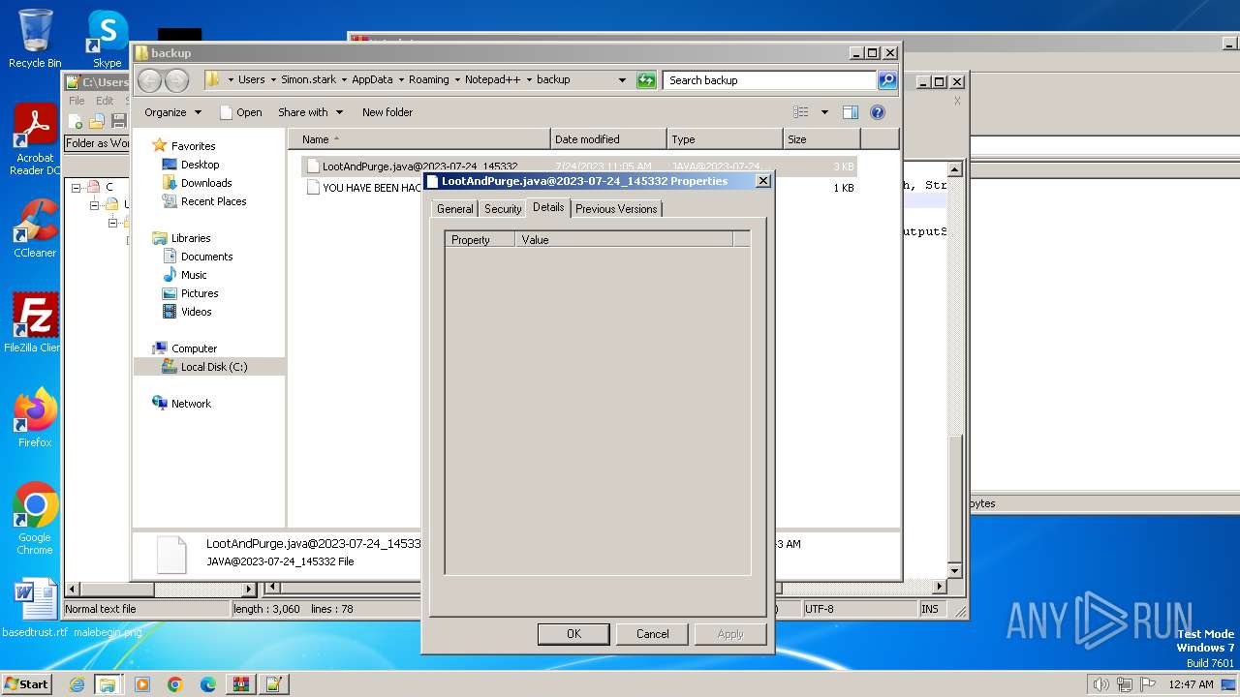Select Network in the navigation pane
1240x697 pixels.
pyautogui.click(x=191, y=404)
